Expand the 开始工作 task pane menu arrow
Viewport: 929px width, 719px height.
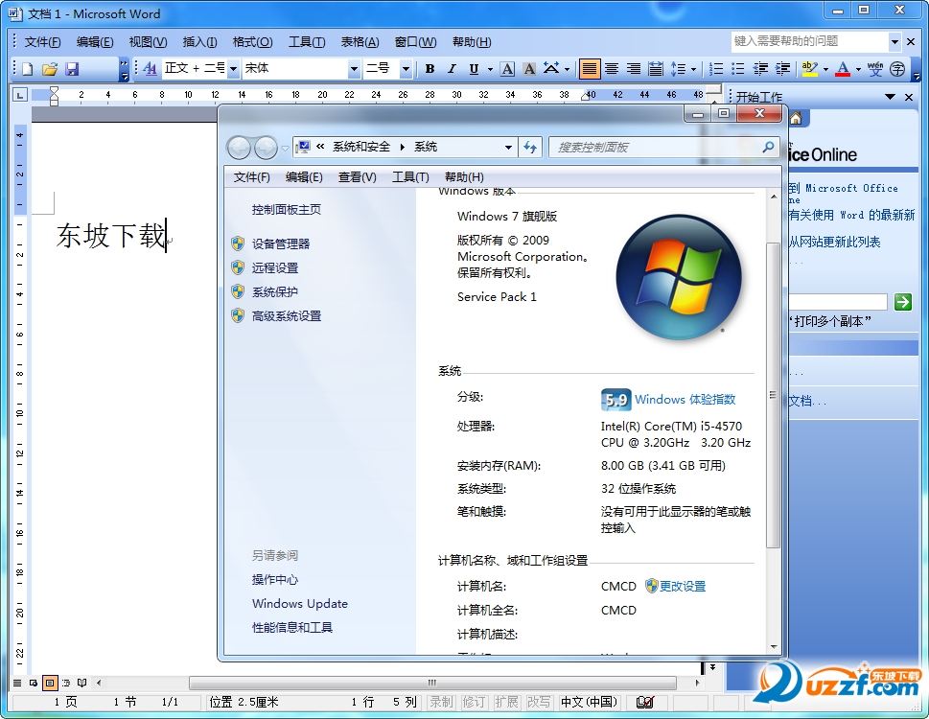point(890,97)
